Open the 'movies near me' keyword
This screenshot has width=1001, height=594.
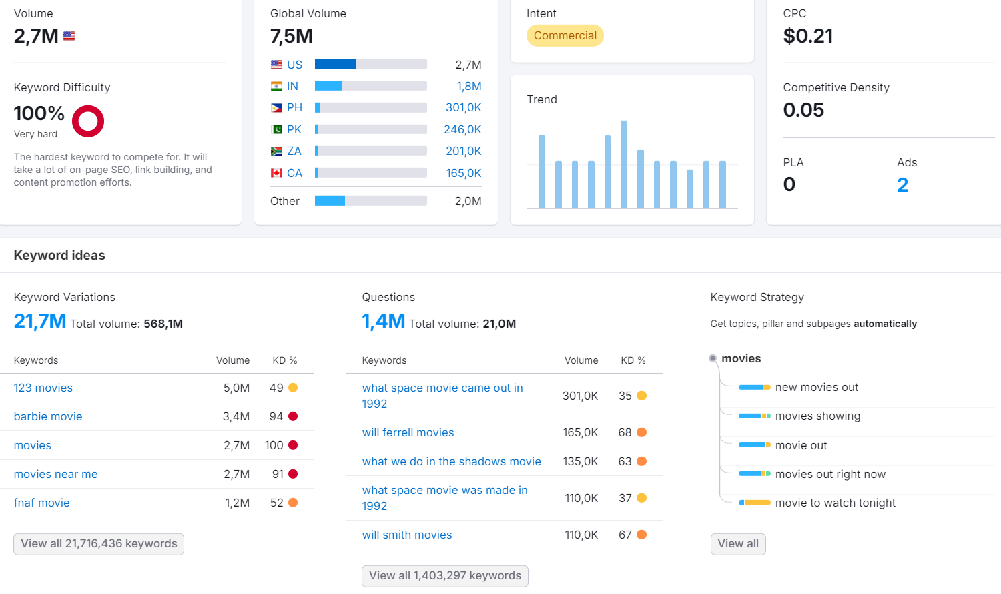[x=56, y=474]
